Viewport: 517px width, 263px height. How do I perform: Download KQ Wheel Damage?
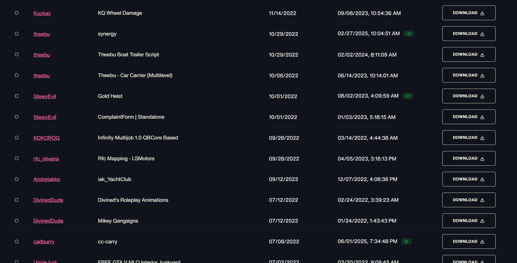click(x=469, y=13)
